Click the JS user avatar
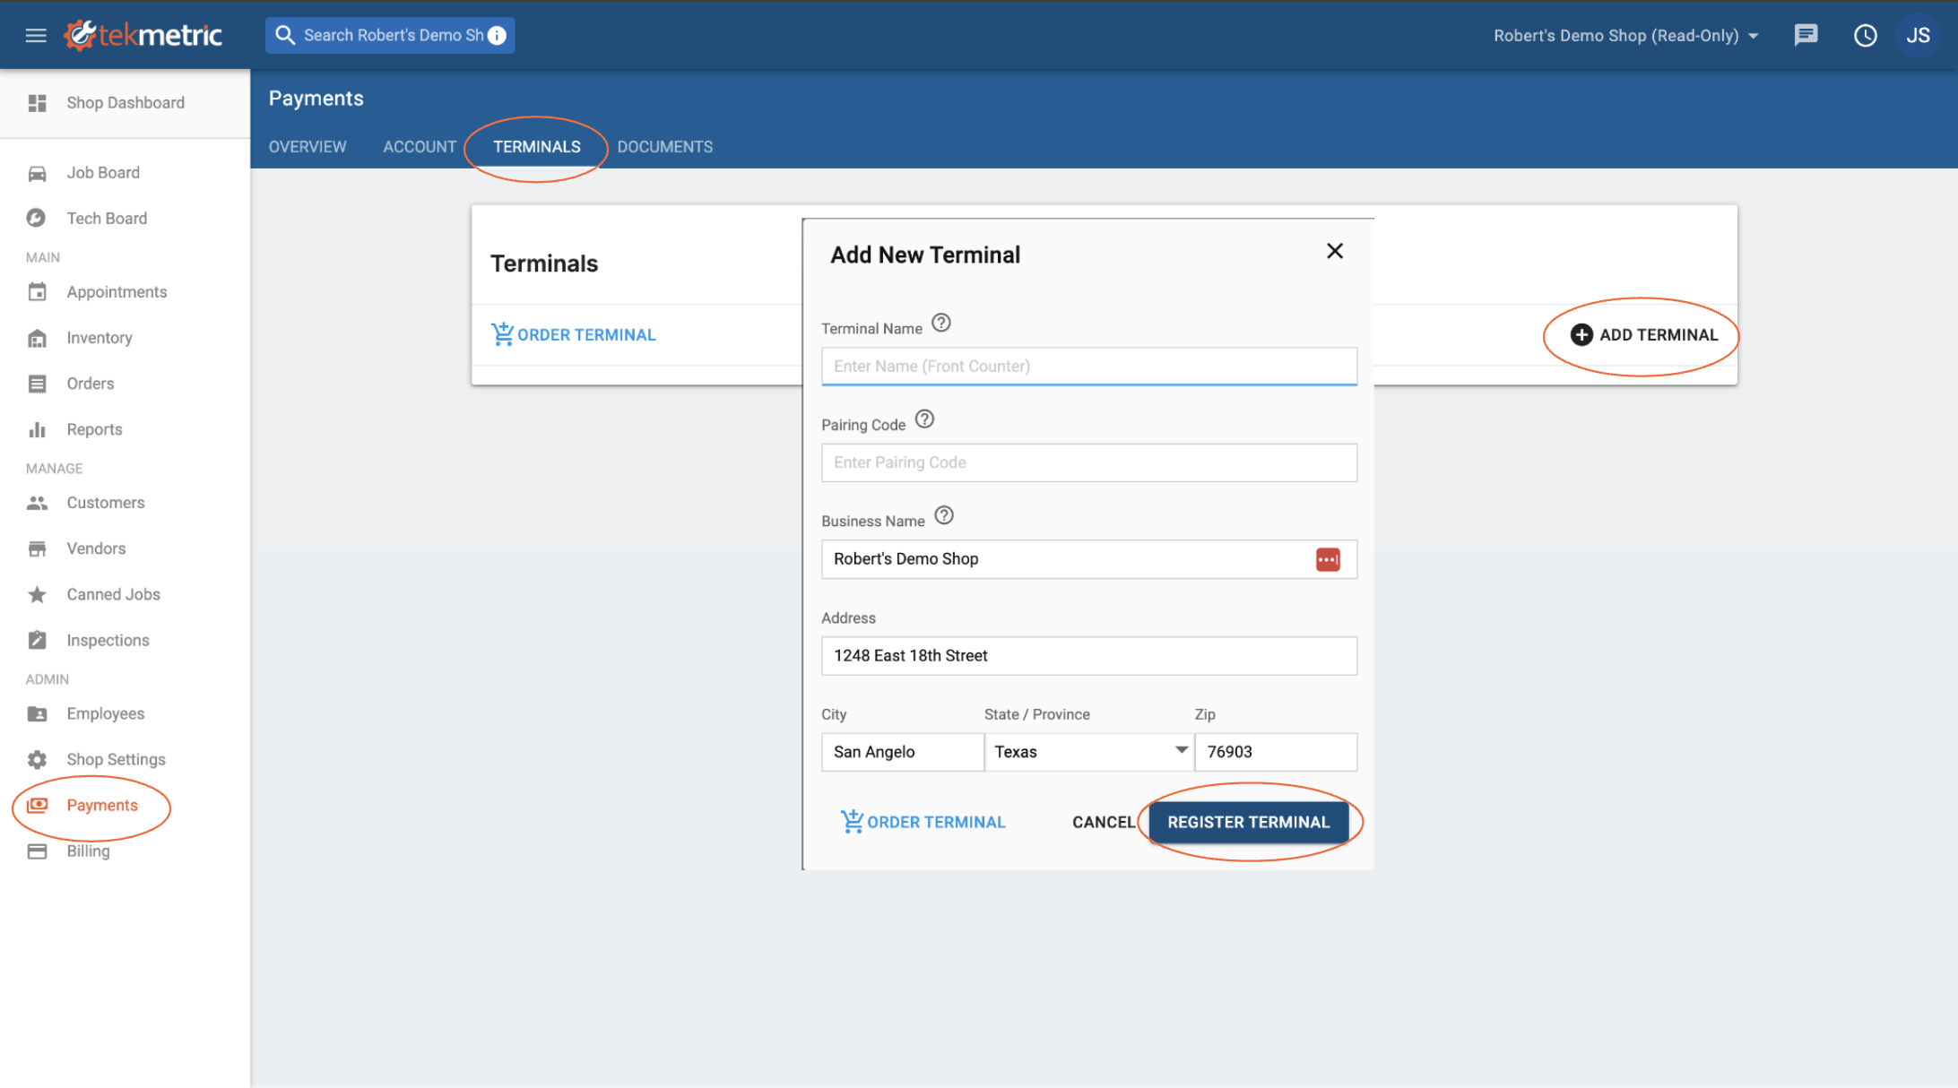This screenshot has width=1958, height=1088. (1918, 35)
